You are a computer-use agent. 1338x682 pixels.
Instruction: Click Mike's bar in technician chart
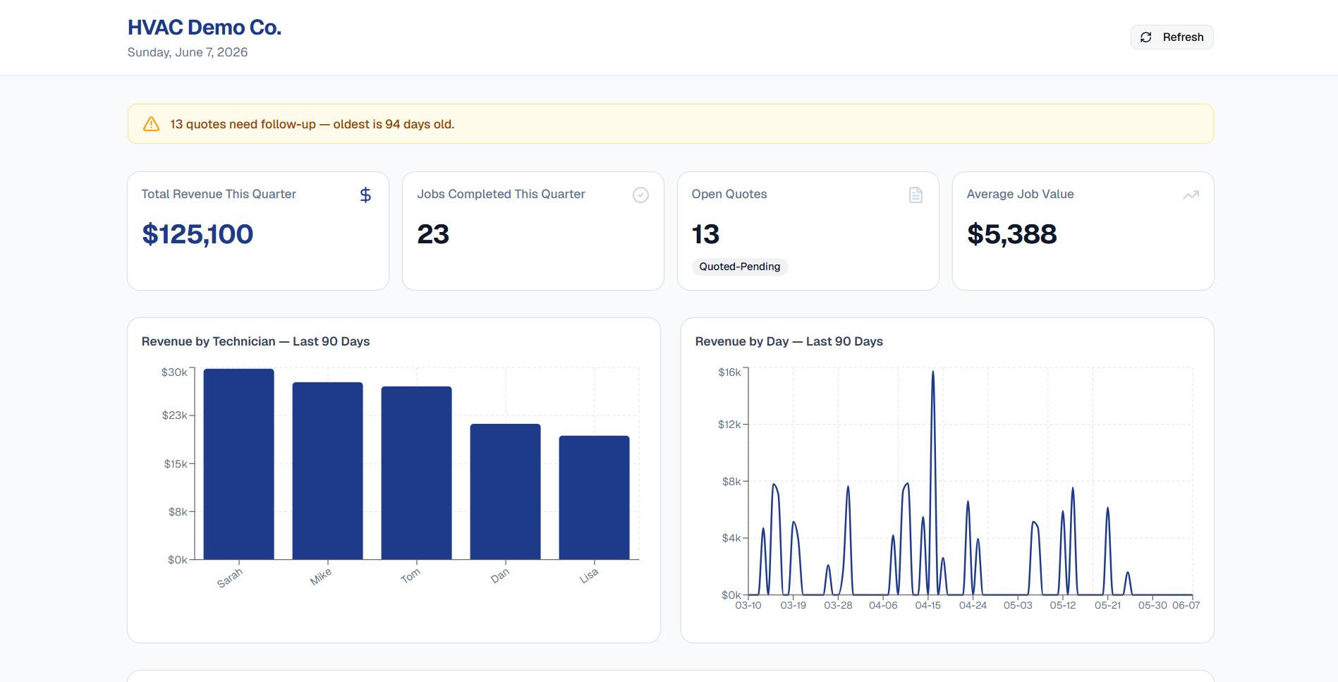328,471
